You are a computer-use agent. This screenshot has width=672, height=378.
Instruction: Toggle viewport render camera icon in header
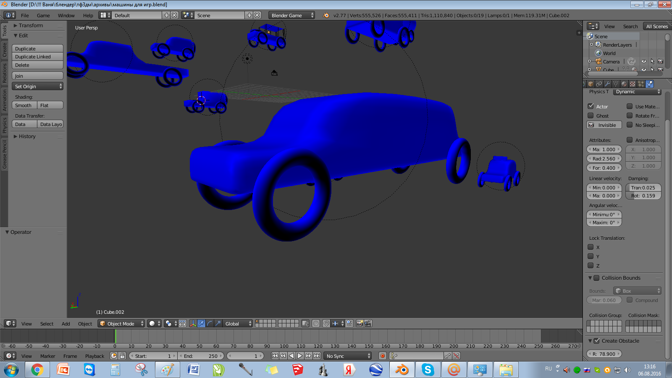[360, 323]
